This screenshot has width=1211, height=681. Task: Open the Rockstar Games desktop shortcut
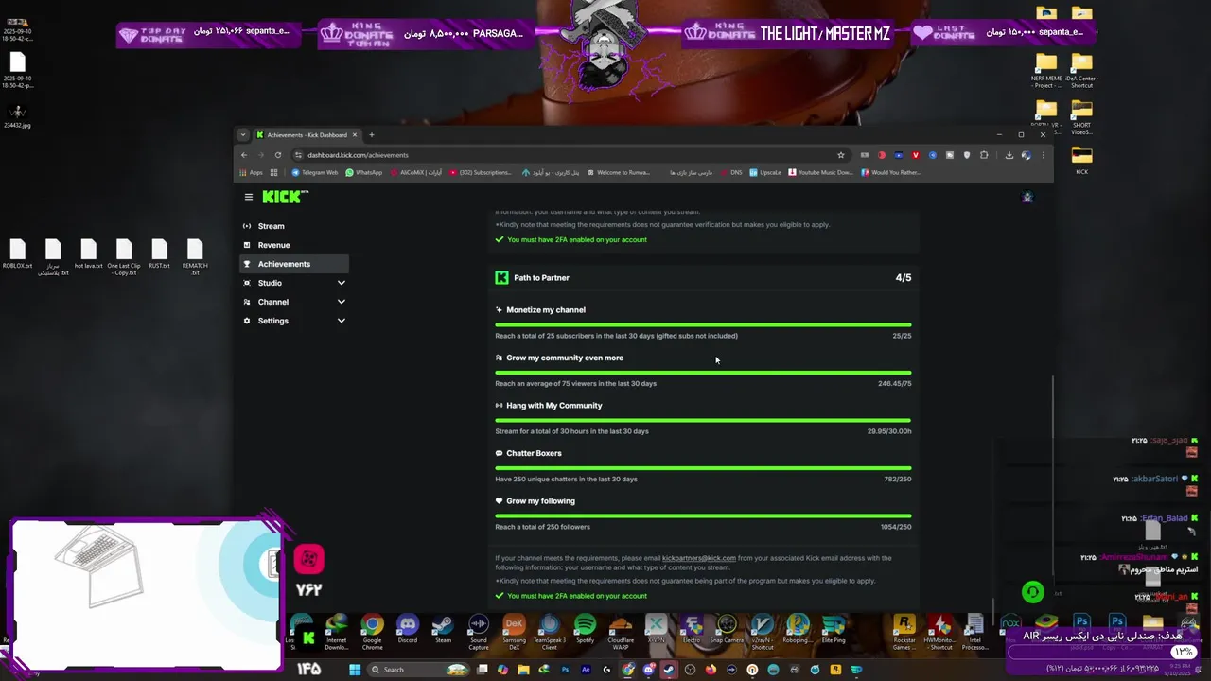click(x=904, y=632)
